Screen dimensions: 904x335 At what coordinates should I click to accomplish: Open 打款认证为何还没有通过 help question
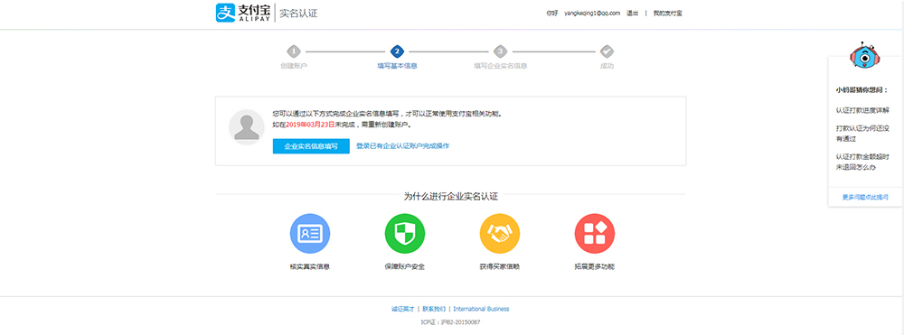pos(862,133)
